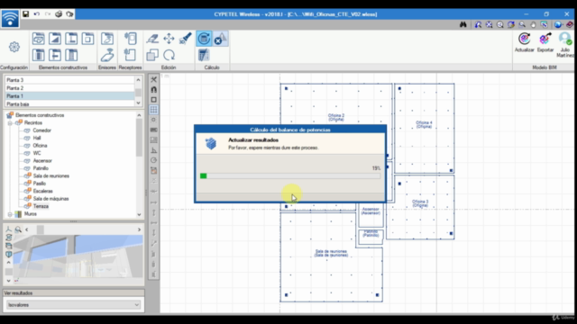Click the rotate tool in Edición
The image size is (577, 324).
pos(169,55)
